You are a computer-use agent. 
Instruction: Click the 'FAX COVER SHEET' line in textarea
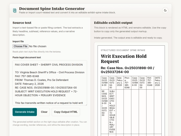point(49,65)
